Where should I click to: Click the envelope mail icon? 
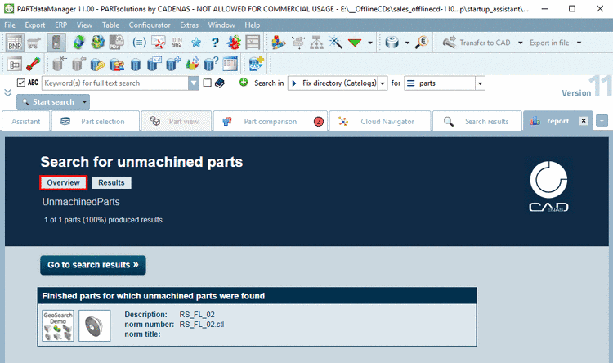point(159,43)
